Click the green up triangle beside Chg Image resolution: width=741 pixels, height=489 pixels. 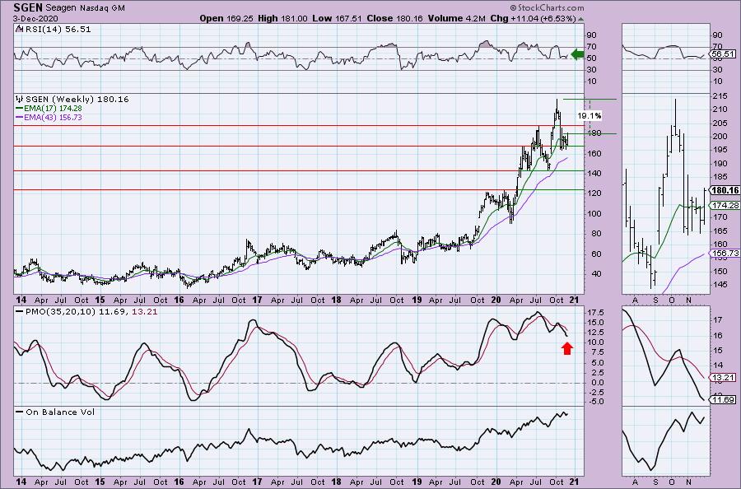point(580,19)
